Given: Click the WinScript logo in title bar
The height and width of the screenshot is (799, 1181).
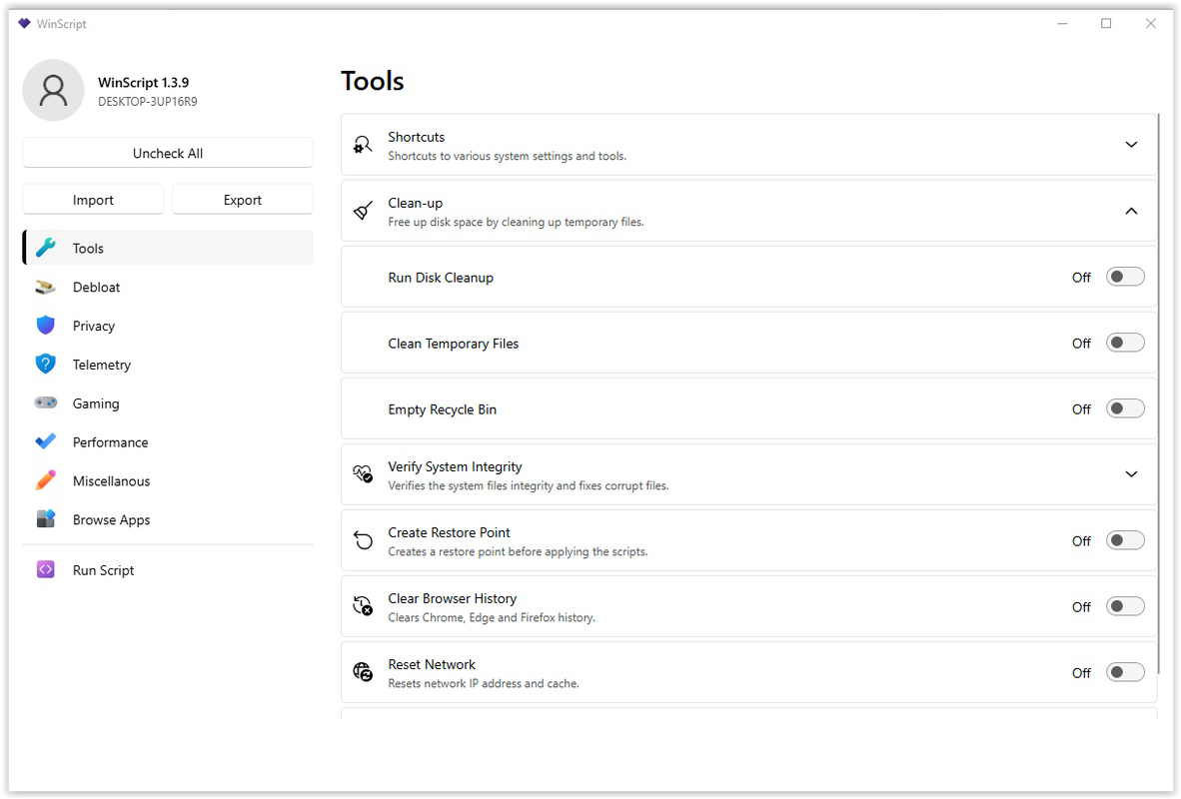Looking at the screenshot, I should [x=24, y=23].
